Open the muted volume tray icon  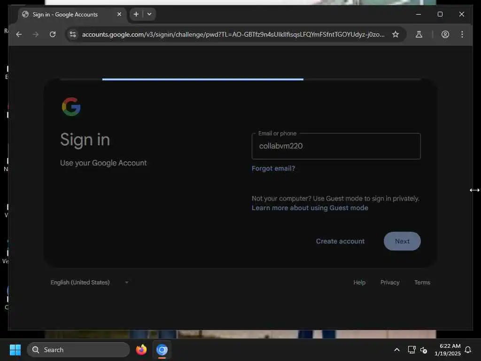click(x=424, y=350)
